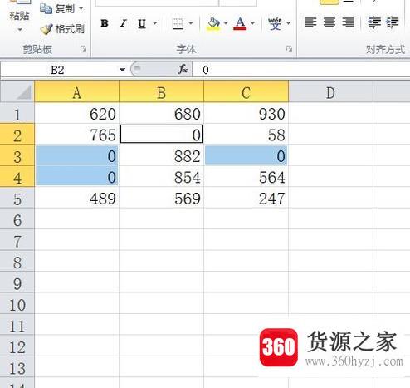The height and width of the screenshot is (388, 410).
Task: Click active cell B2 containing 0
Action: [162, 135]
